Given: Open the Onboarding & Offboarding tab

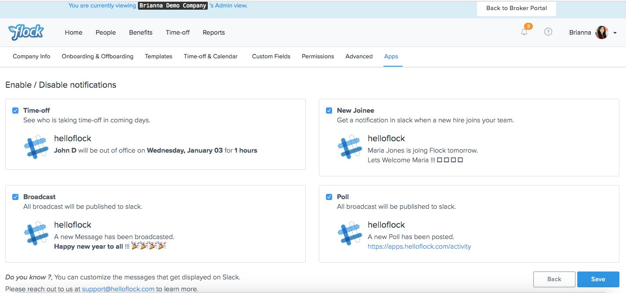Looking at the screenshot, I should [98, 56].
